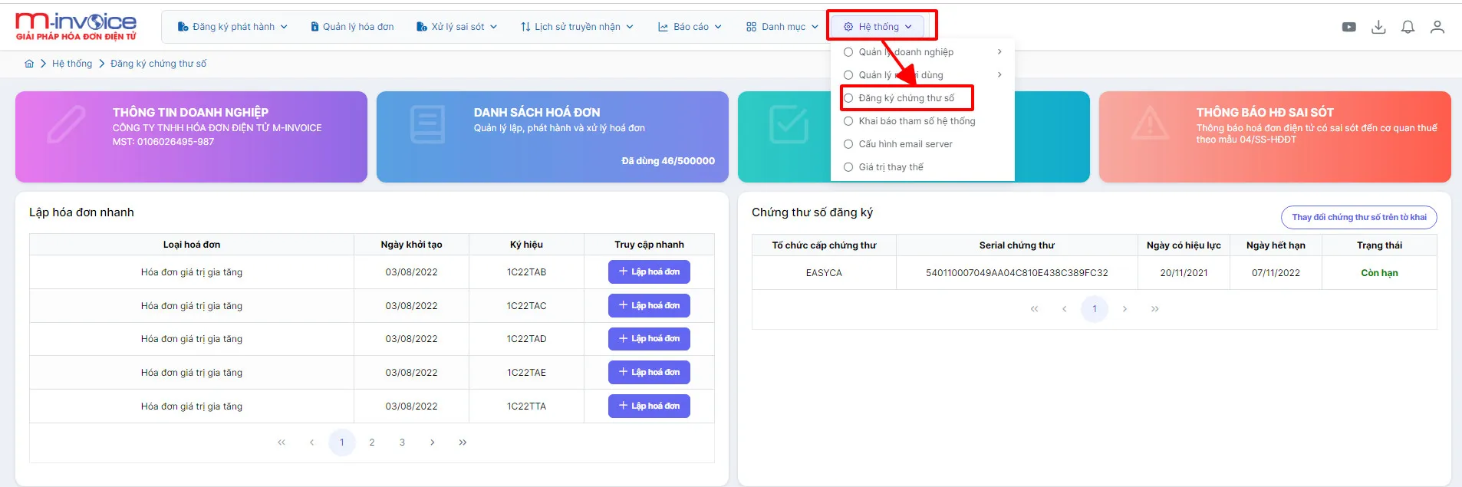Expand Quản lý doanh nghiệp submenu arrow
The width and height of the screenshot is (1462, 487).
pyautogui.click(x=999, y=52)
